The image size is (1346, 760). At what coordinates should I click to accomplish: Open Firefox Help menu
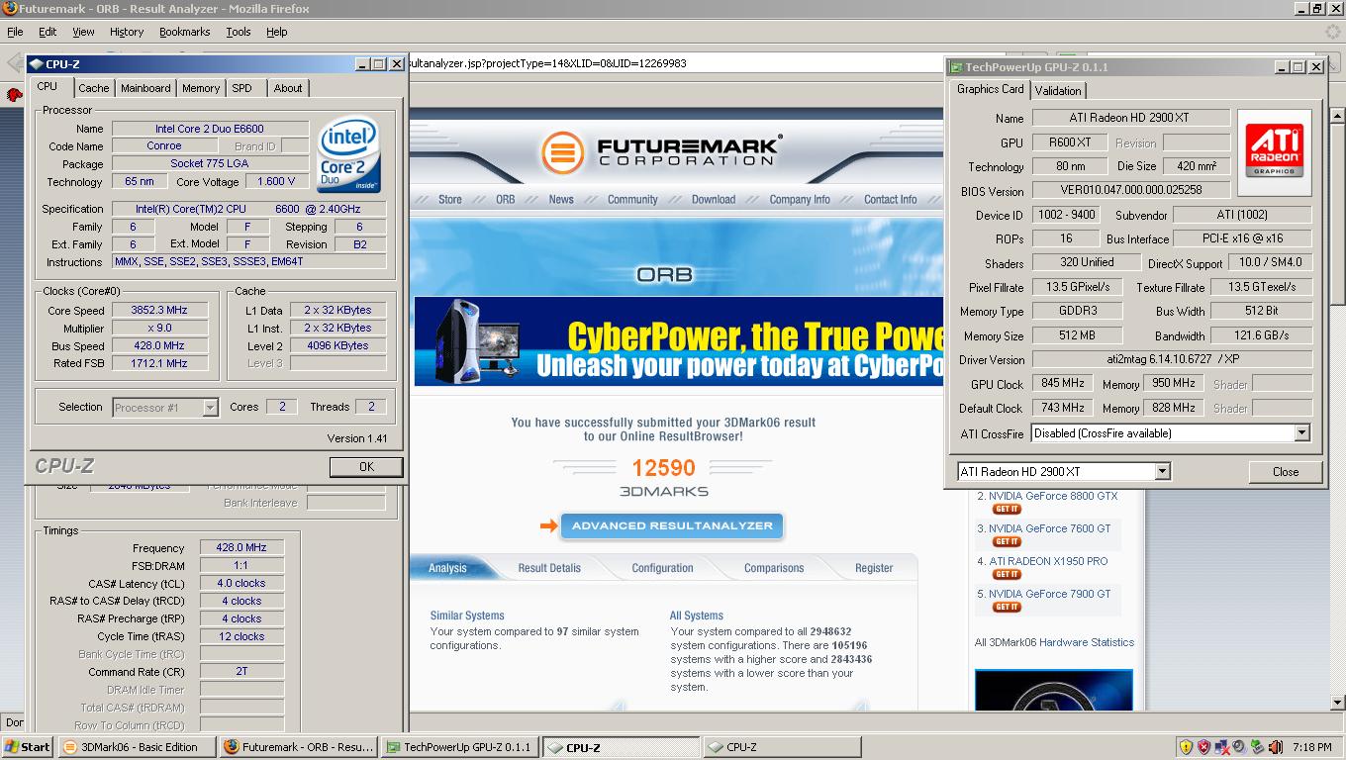click(x=277, y=32)
